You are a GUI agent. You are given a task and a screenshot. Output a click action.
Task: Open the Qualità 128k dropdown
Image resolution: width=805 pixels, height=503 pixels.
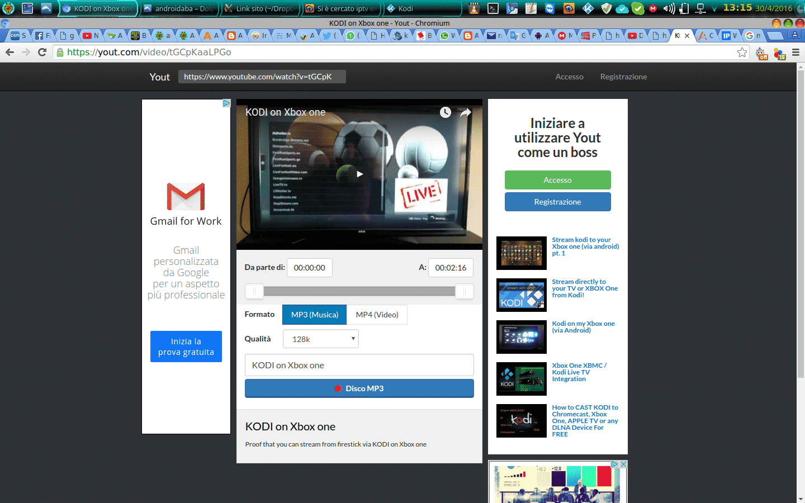click(321, 339)
